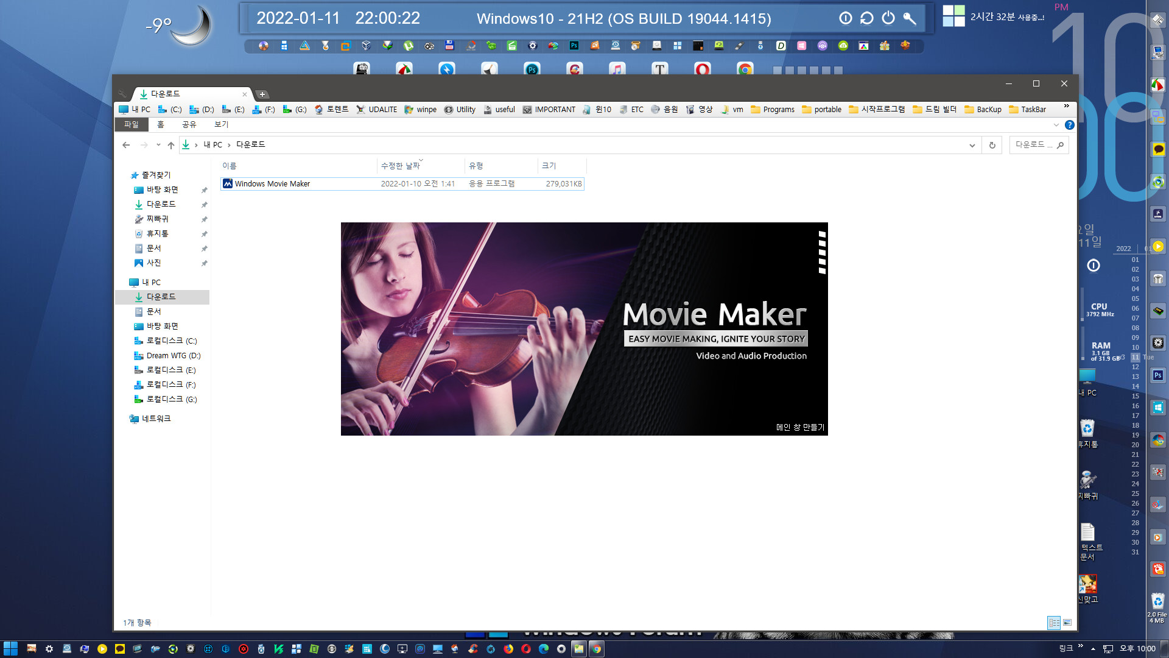Switch to large icons view layout
Screen dimensions: 1169x658
[1067, 623]
